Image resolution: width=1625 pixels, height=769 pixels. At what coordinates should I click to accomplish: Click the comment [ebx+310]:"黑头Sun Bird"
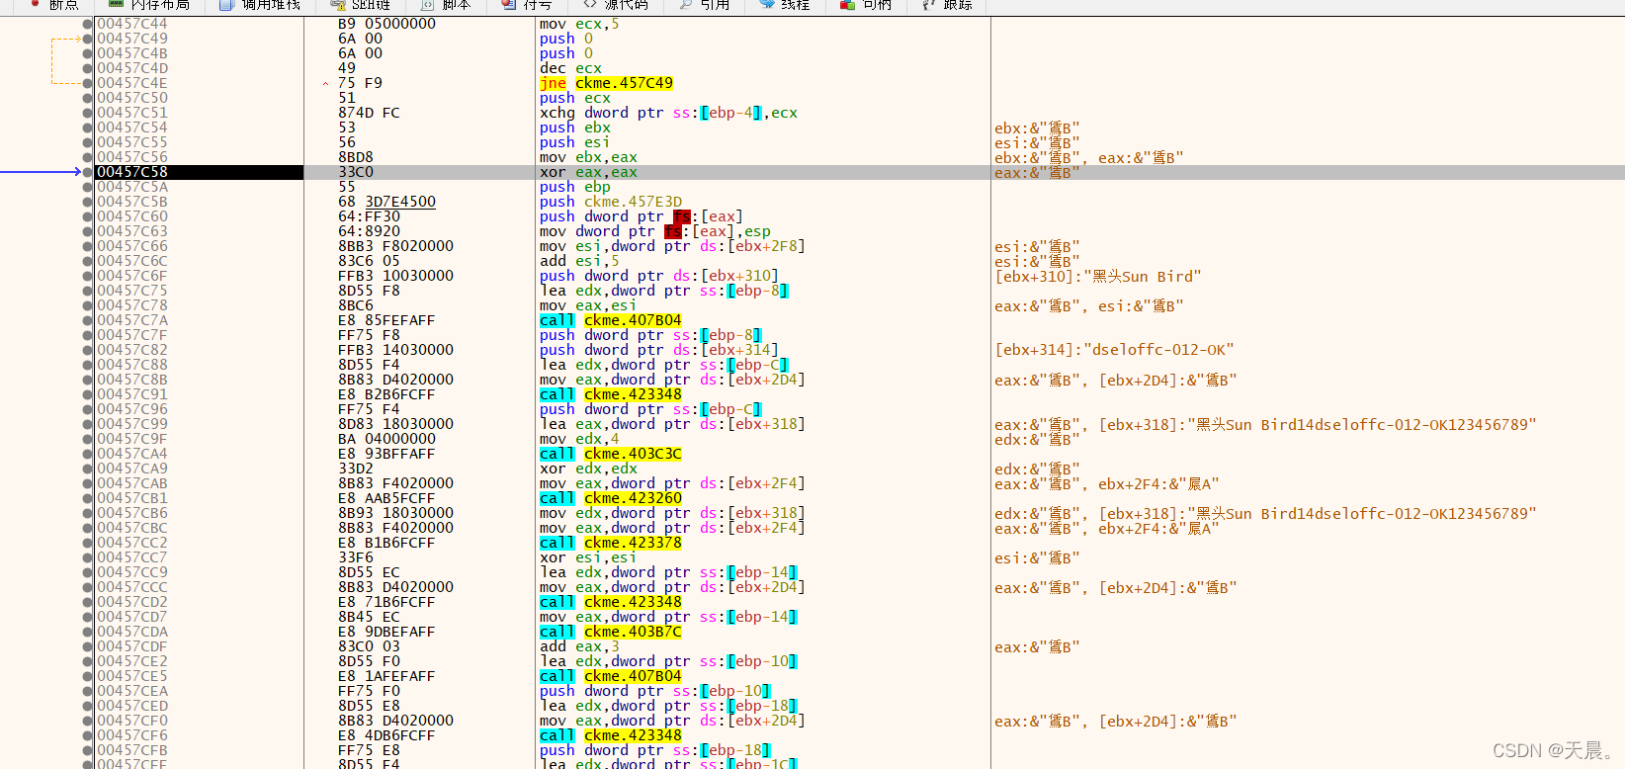pyautogui.click(x=1097, y=276)
